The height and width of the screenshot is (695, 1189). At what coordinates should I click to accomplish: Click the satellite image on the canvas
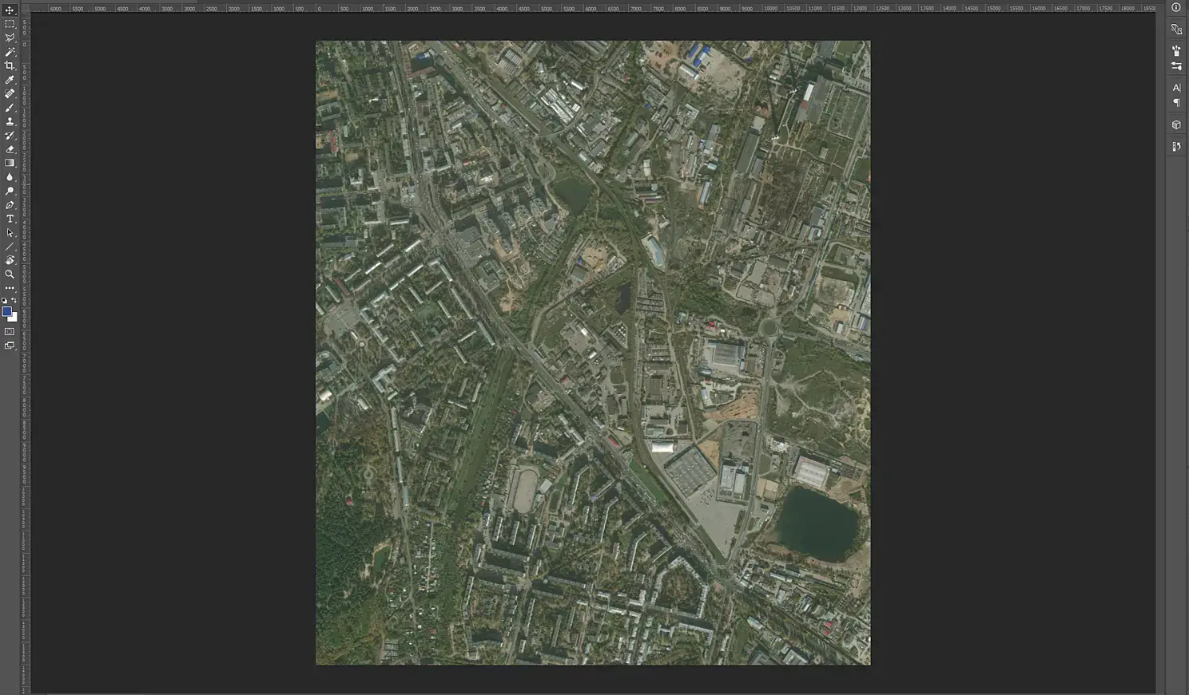[x=593, y=353]
